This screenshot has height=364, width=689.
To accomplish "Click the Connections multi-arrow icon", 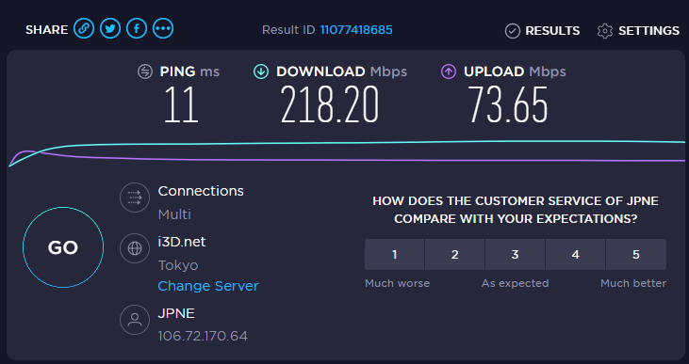I will [x=135, y=198].
